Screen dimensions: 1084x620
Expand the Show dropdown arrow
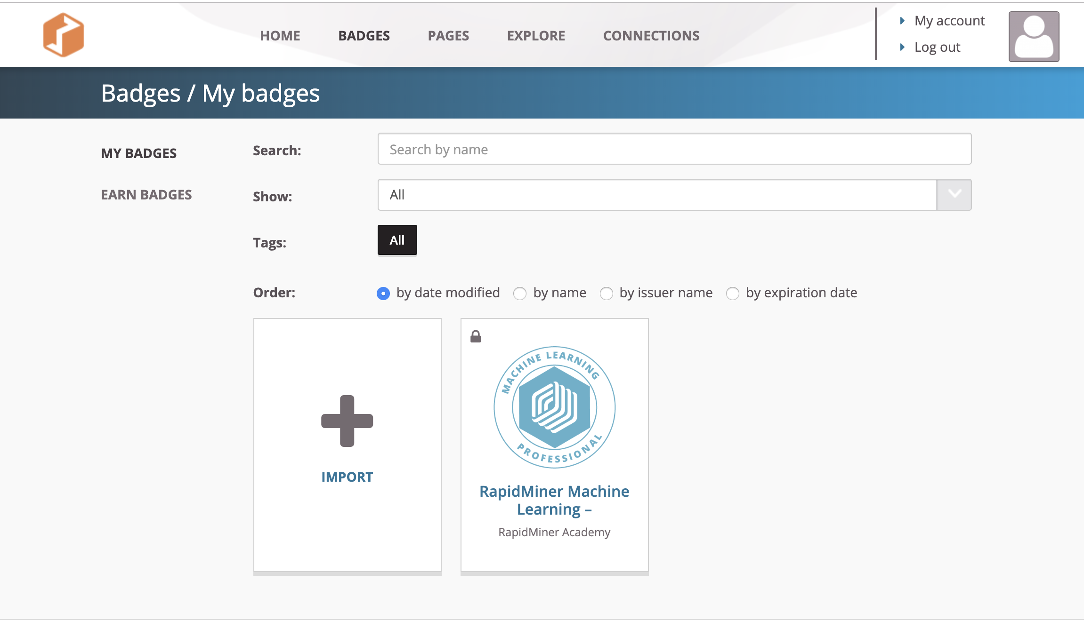[954, 195]
